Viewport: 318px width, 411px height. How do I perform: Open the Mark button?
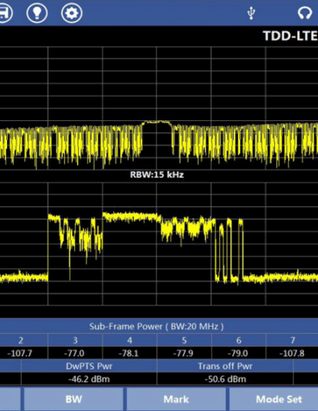click(176, 399)
